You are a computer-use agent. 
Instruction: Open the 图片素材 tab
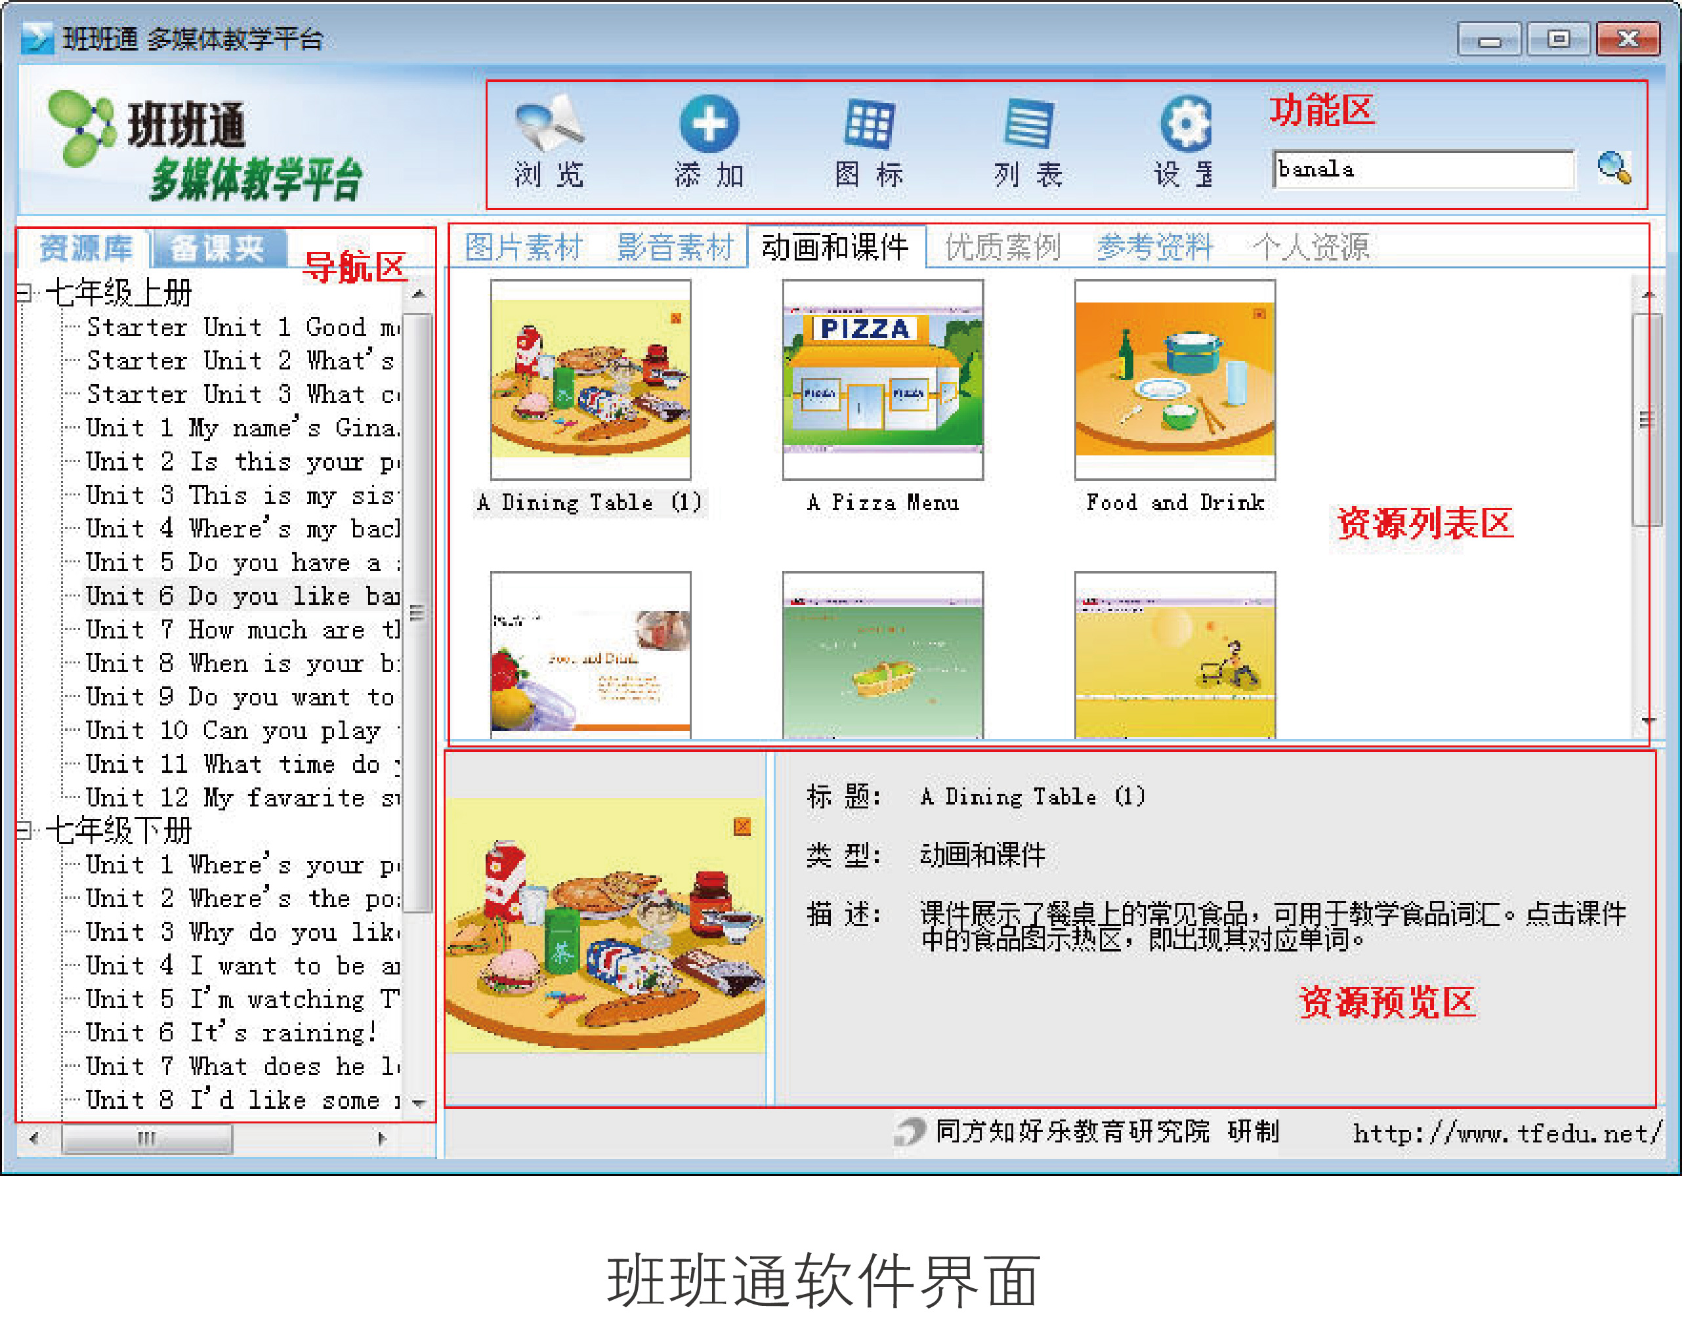pos(523,247)
